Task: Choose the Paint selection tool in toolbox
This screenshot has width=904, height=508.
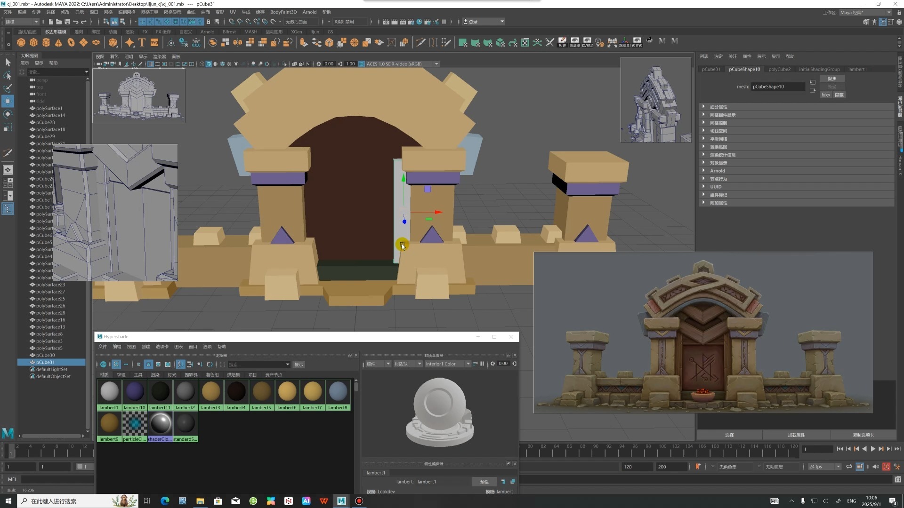Action: coord(8,88)
